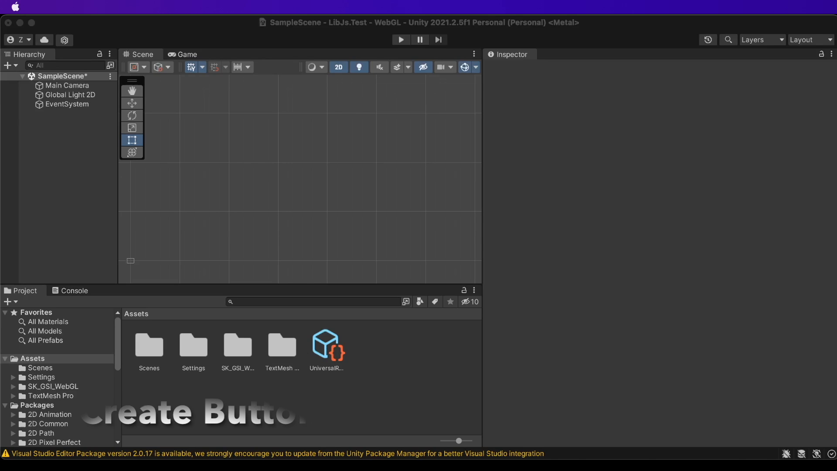Select the Rotate tool

pos(132,115)
